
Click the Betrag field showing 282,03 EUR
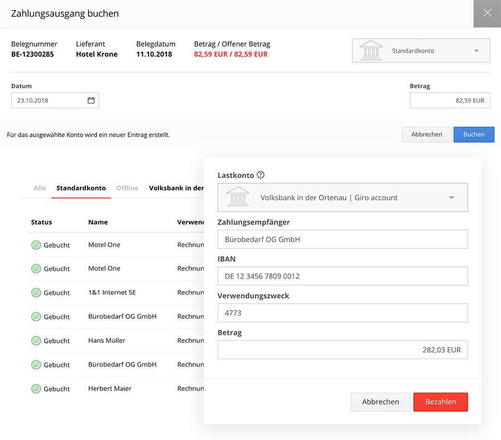[343, 350]
